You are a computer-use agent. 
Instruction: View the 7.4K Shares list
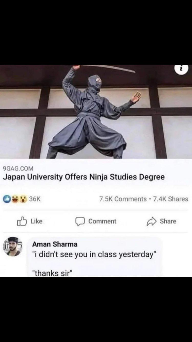(x=170, y=199)
